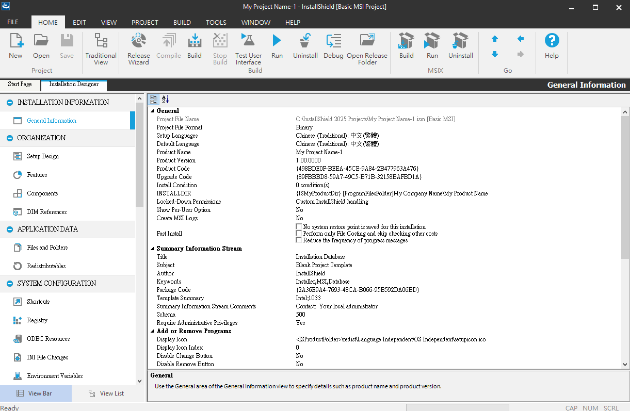This screenshot has height=411, width=630.
Task: Open Setup Design view
Action: [x=43, y=156]
